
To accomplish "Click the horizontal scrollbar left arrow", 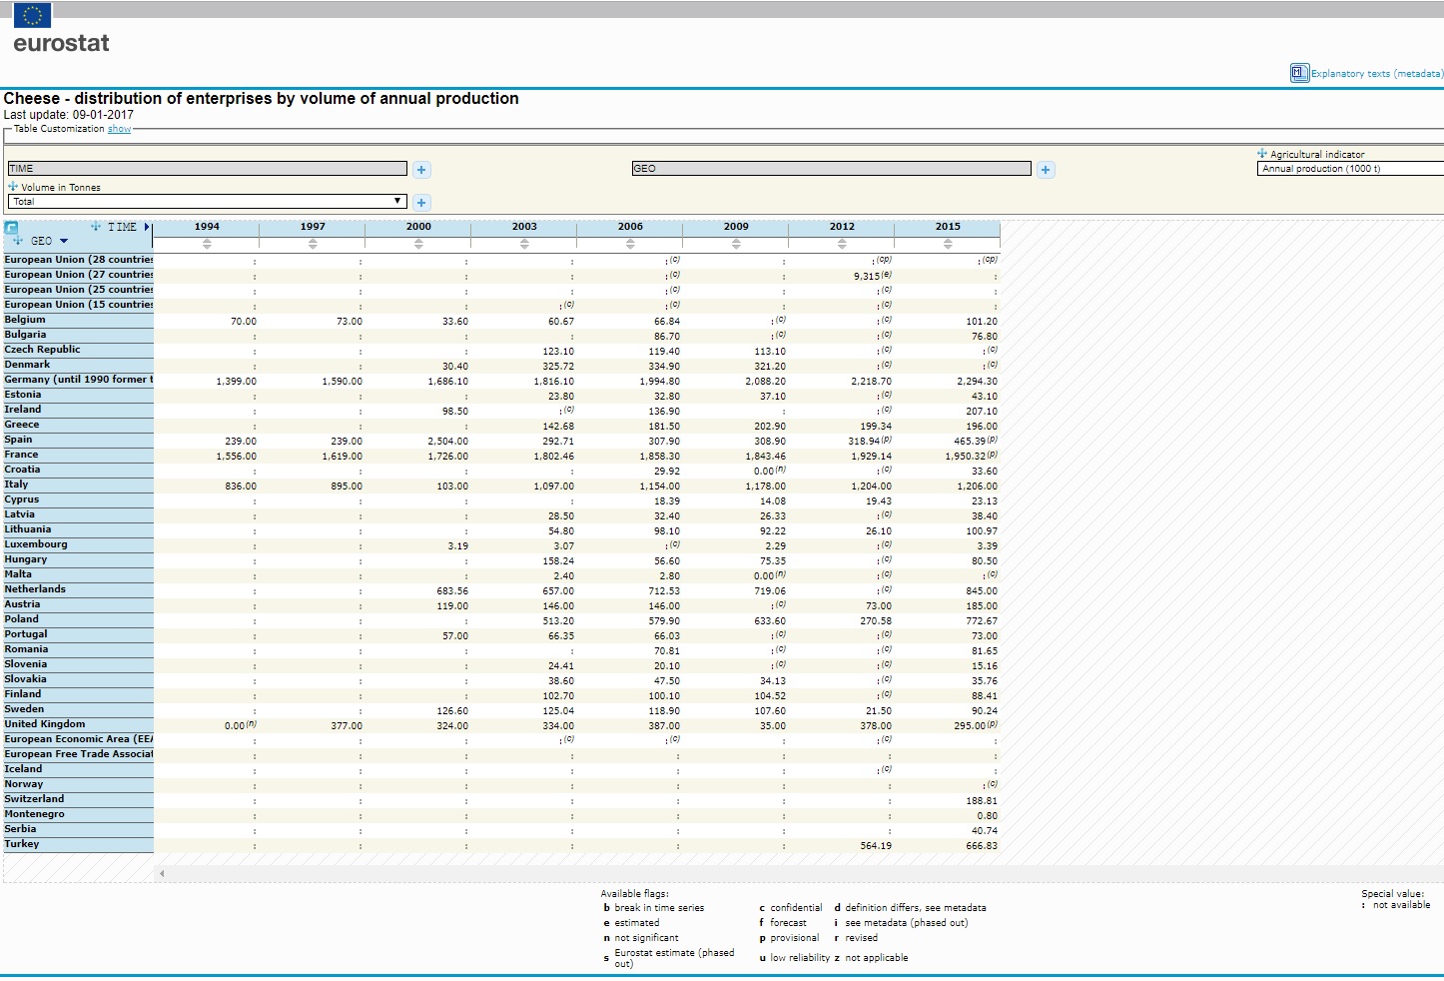I will pyautogui.click(x=162, y=873).
